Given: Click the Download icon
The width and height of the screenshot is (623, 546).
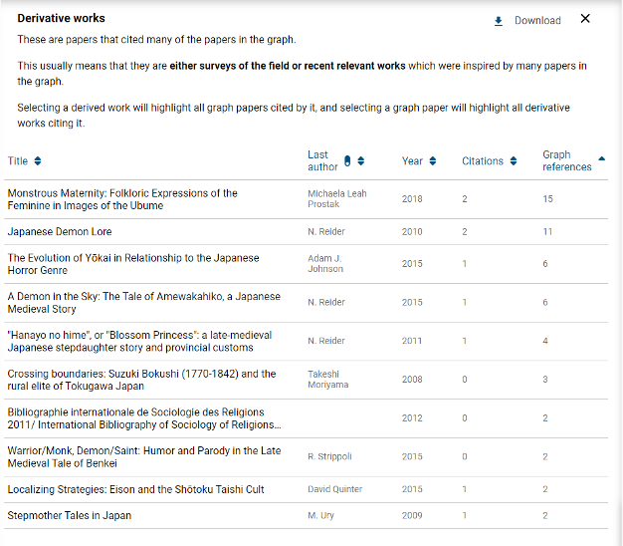Looking at the screenshot, I should point(499,21).
